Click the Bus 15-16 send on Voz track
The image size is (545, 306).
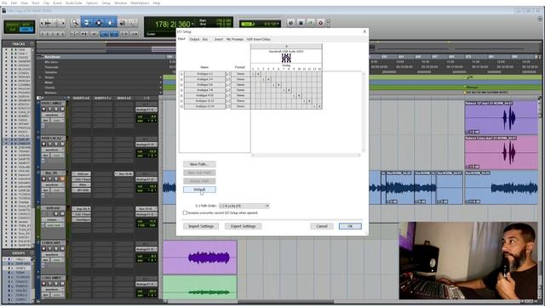tap(123, 173)
